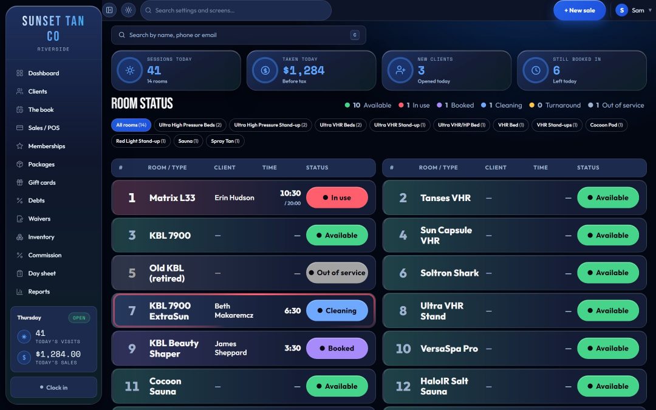The image size is (656, 410).
Task: Expand the Sam user menu arrow
Action: (650, 10)
